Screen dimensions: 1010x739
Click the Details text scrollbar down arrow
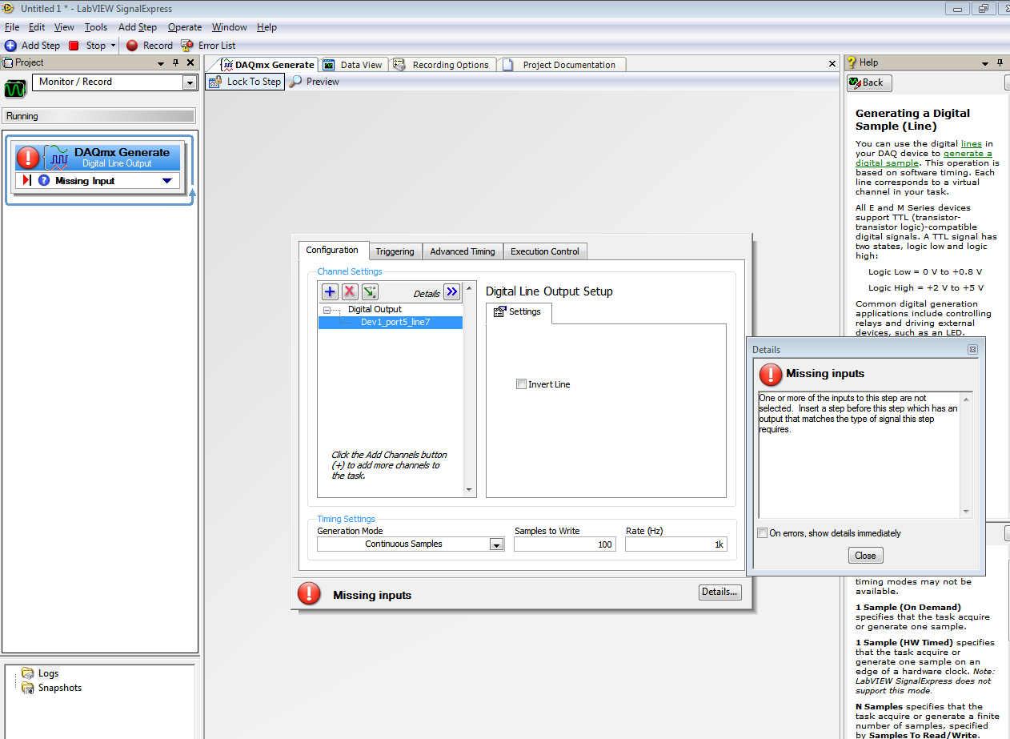967,512
